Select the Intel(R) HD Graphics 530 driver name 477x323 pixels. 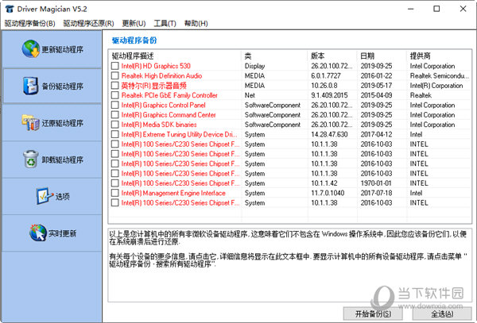point(156,66)
